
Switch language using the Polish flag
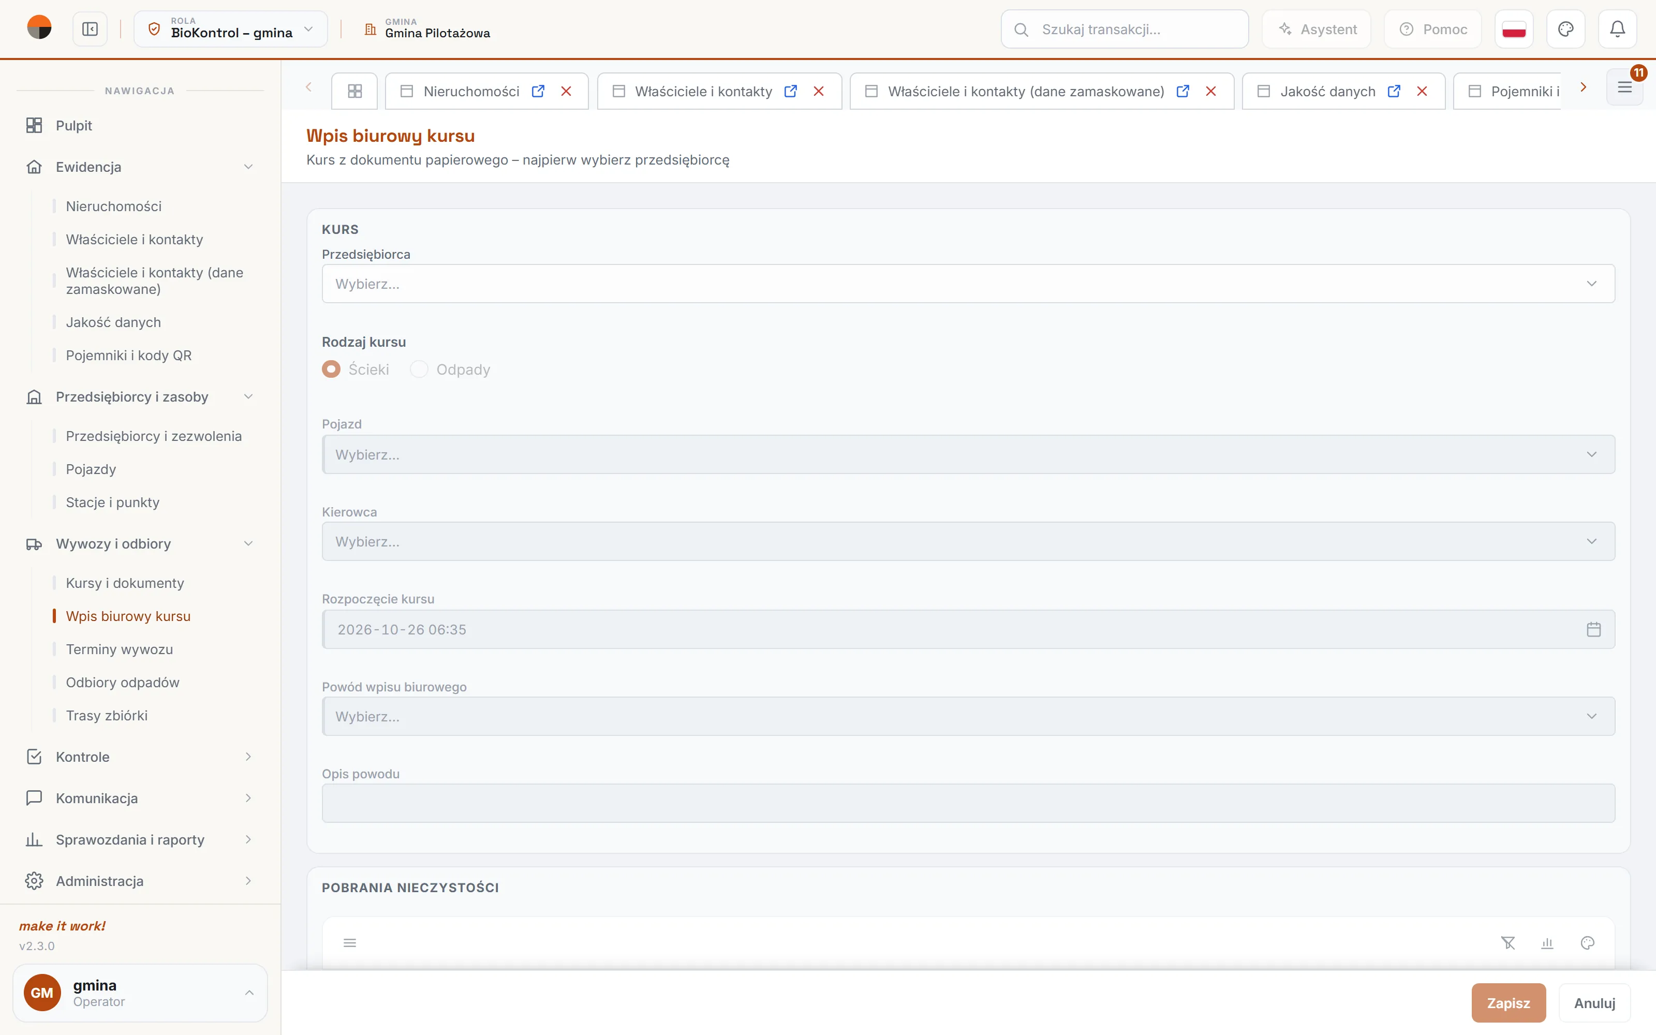point(1514,29)
